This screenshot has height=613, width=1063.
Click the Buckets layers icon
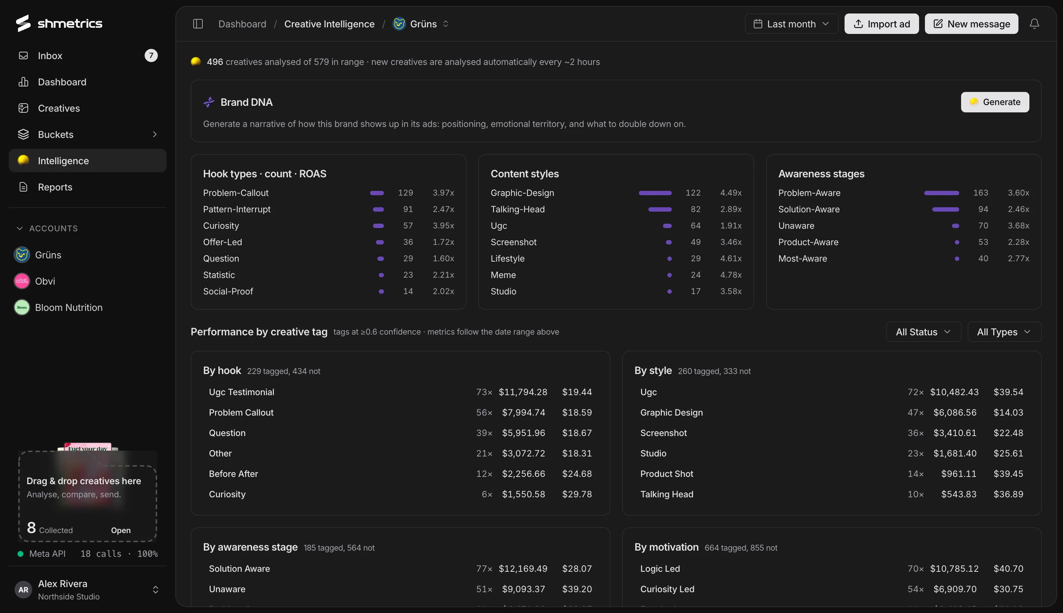24,134
